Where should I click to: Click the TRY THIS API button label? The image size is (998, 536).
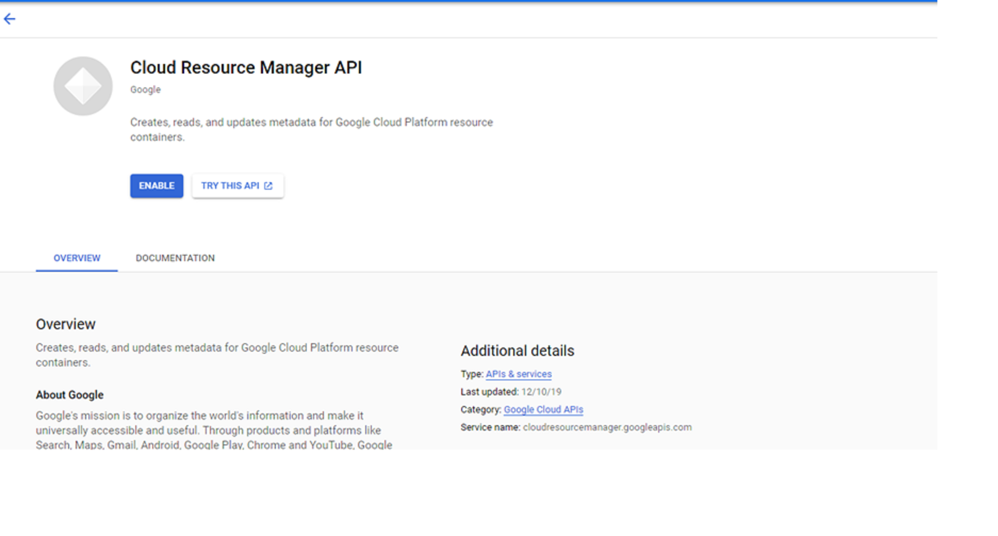pyautogui.click(x=230, y=186)
